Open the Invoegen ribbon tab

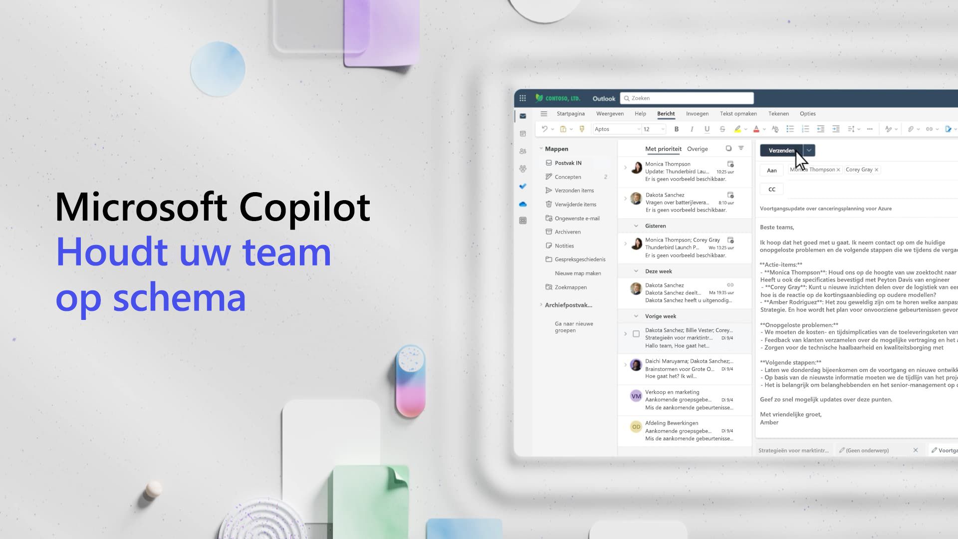pos(696,113)
